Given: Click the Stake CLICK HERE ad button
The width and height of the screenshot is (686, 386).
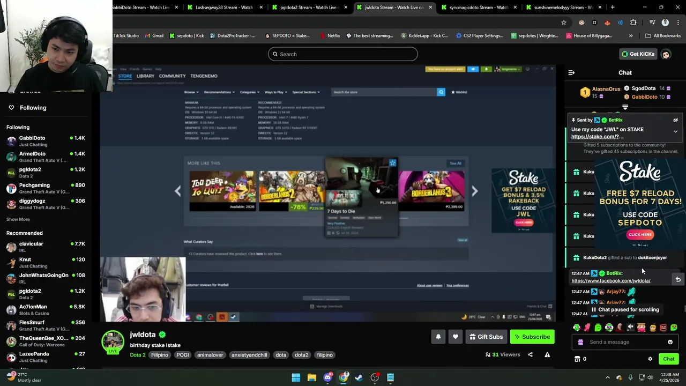Looking at the screenshot, I should pos(640,234).
